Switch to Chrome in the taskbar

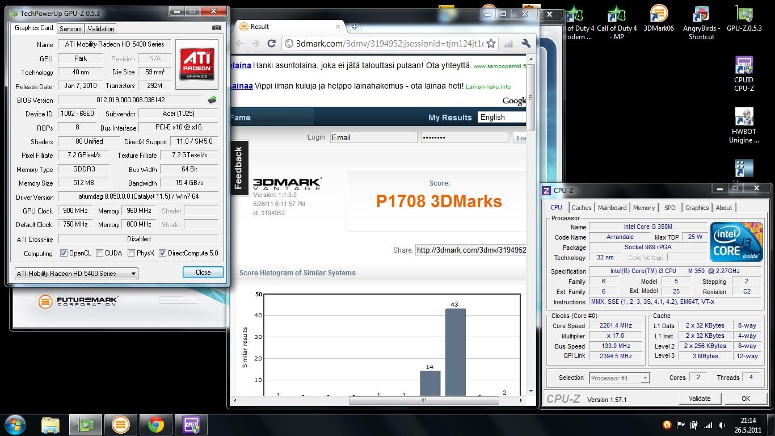[x=155, y=425]
